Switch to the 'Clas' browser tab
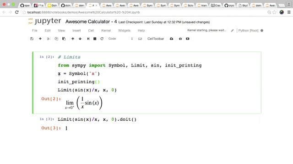 (216, 5)
